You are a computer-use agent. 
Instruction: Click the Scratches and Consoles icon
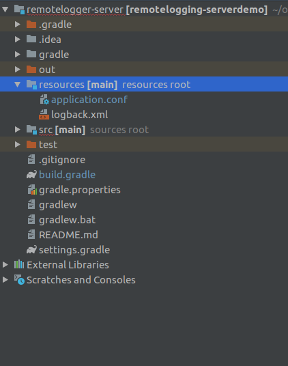click(x=19, y=280)
